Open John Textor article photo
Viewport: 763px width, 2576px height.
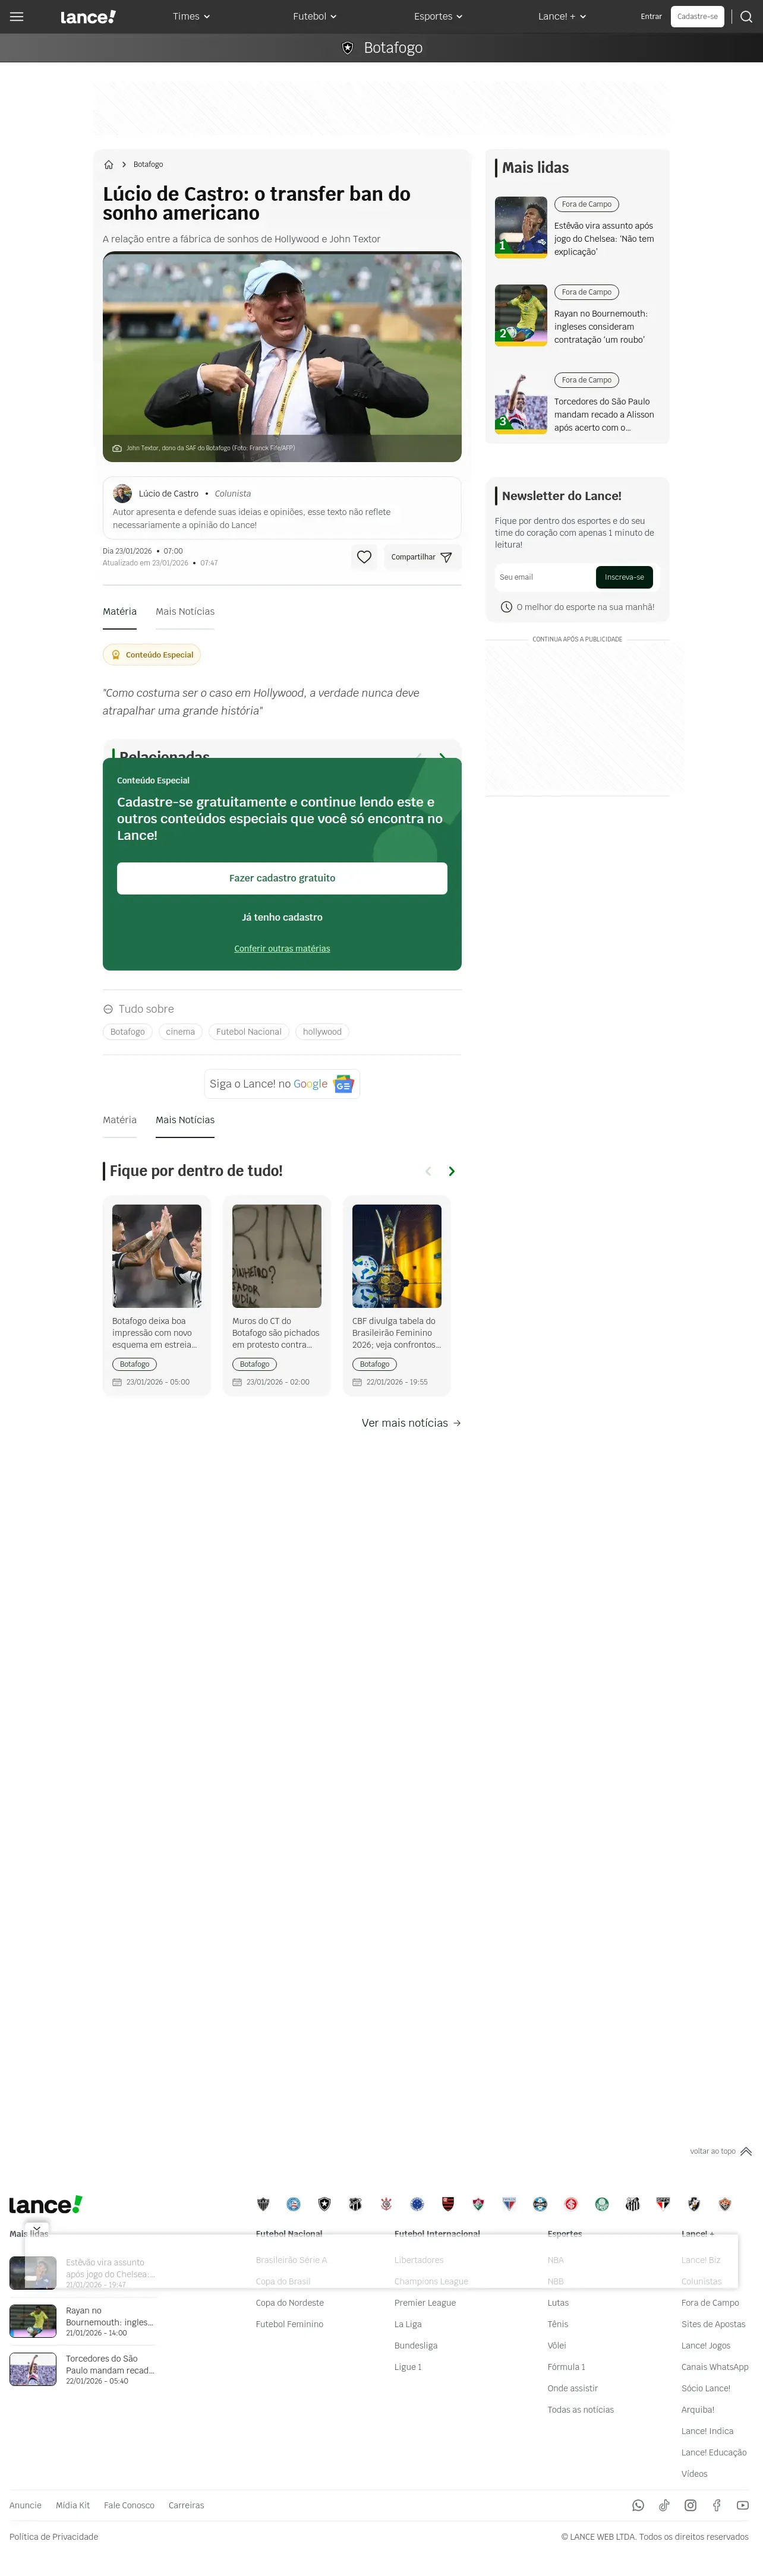(282, 357)
